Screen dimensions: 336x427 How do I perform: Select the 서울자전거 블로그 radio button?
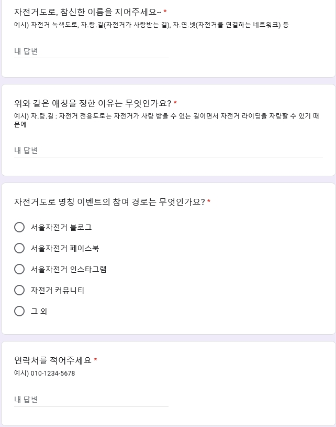tap(19, 227)
